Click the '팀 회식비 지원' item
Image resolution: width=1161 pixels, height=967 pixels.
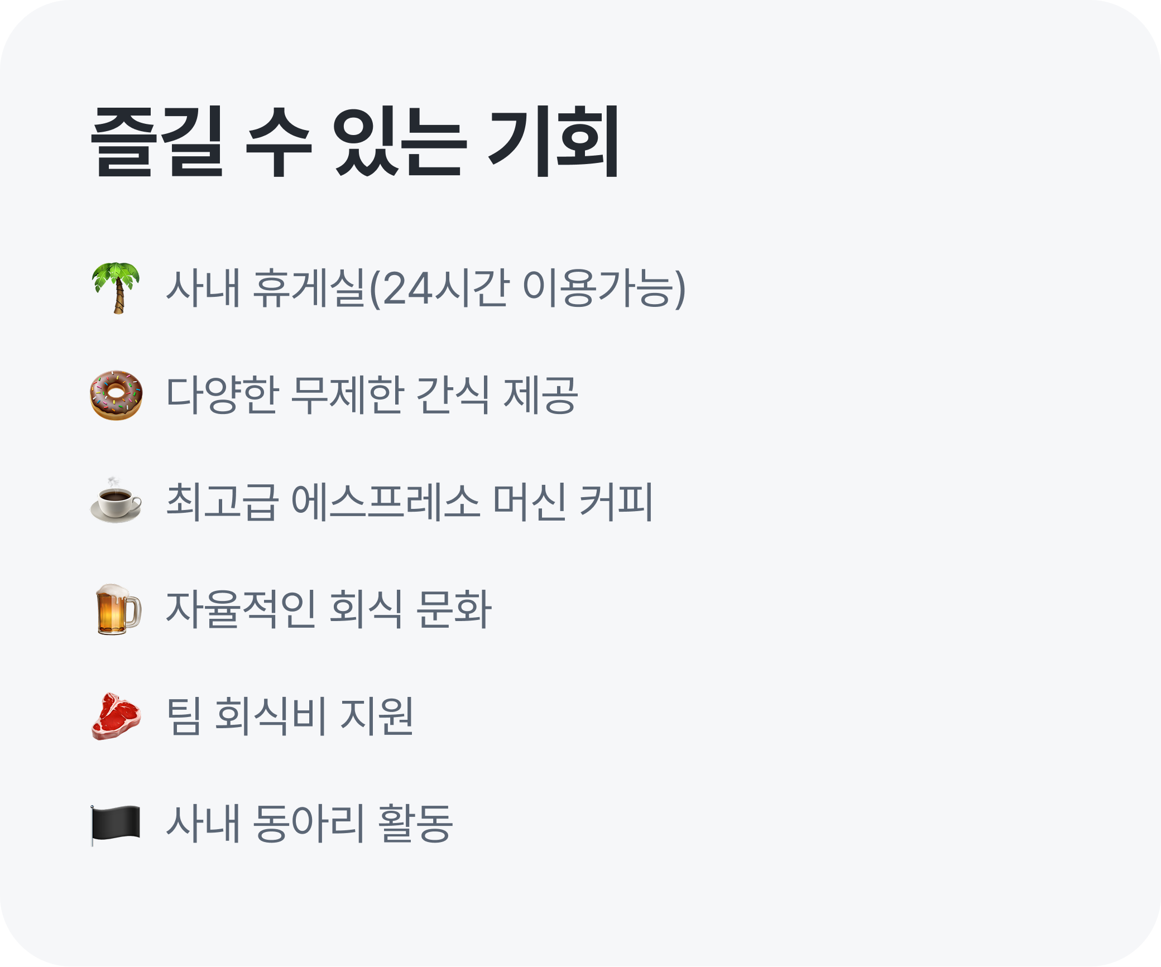click(290, 716)
